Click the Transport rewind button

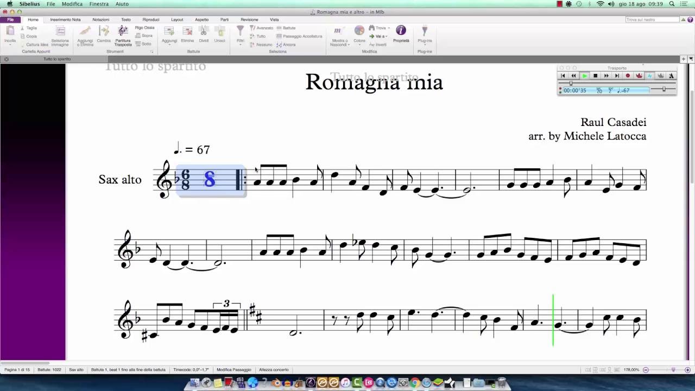point(573,76)
